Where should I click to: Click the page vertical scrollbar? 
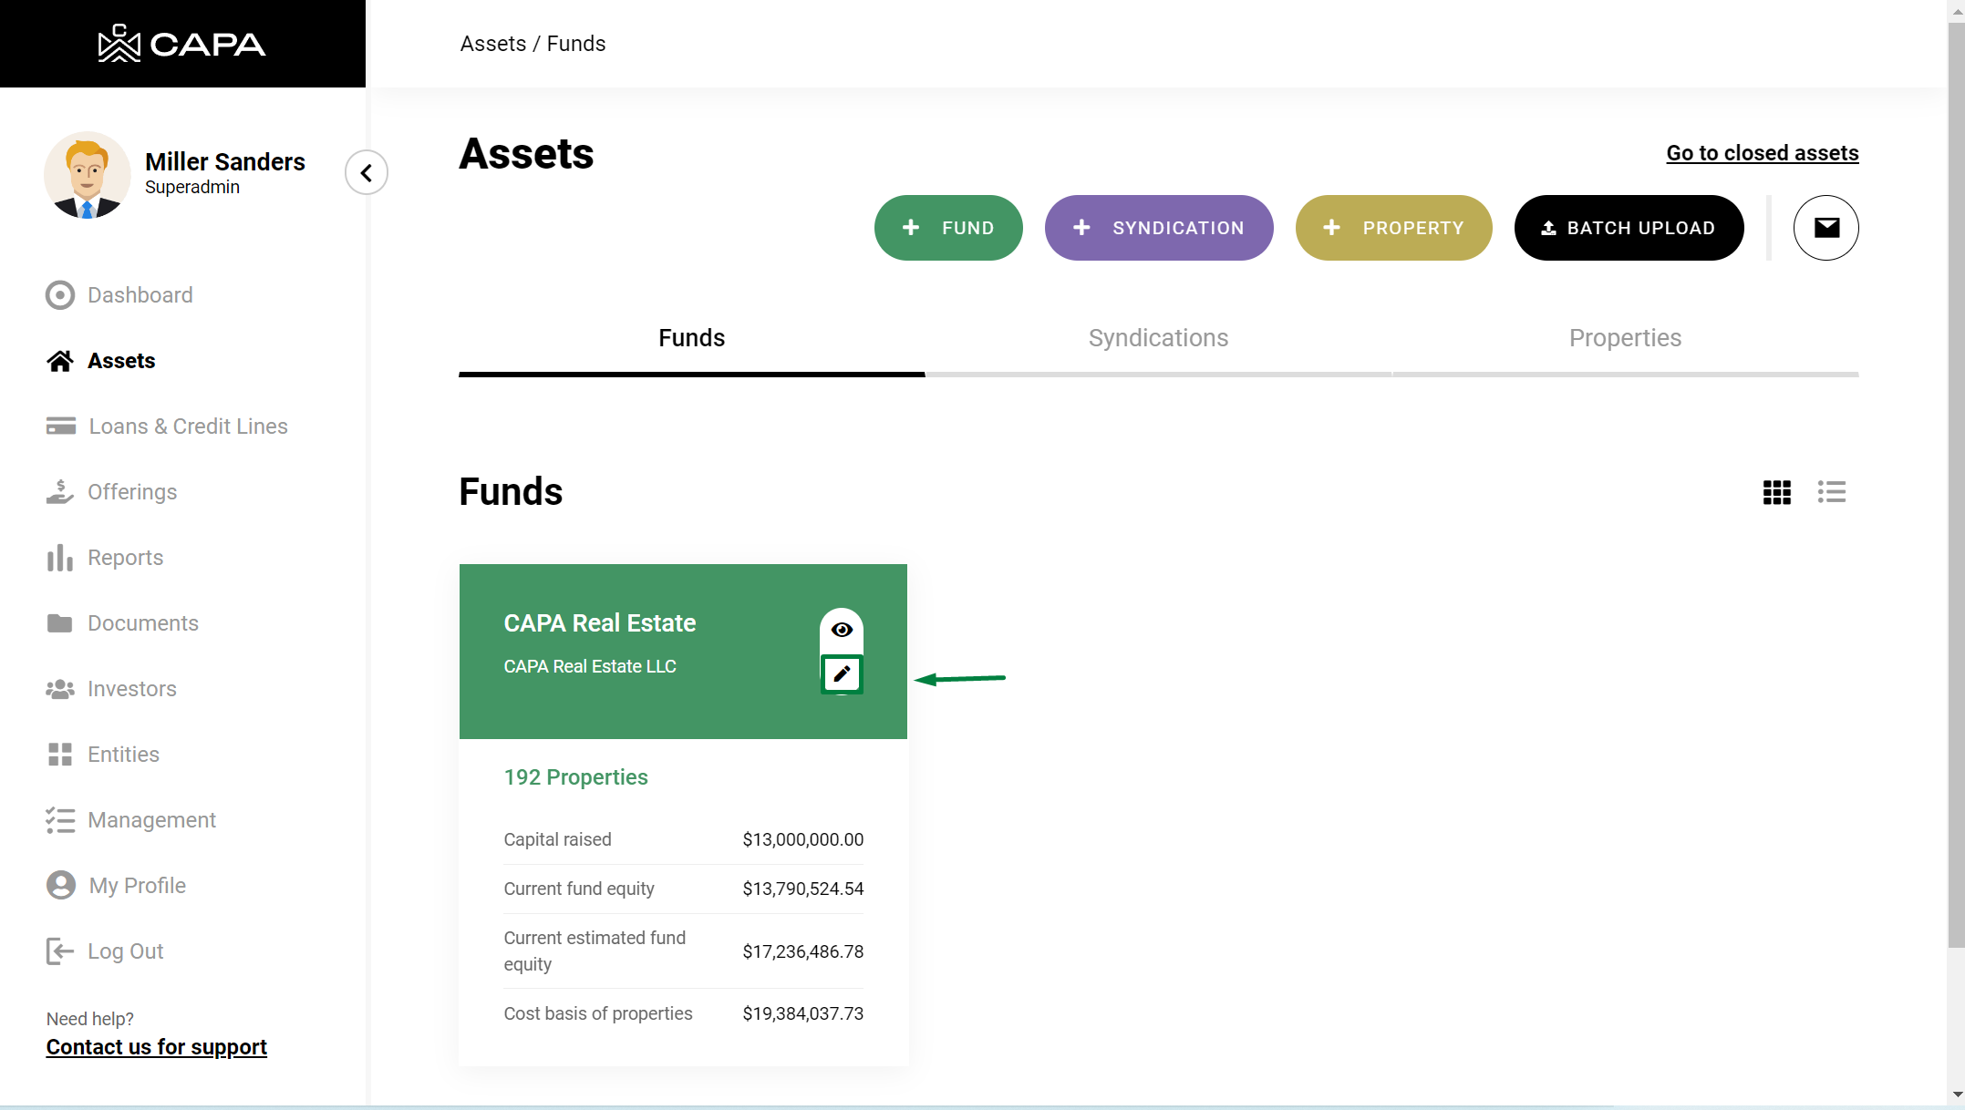pos(1956,483)
